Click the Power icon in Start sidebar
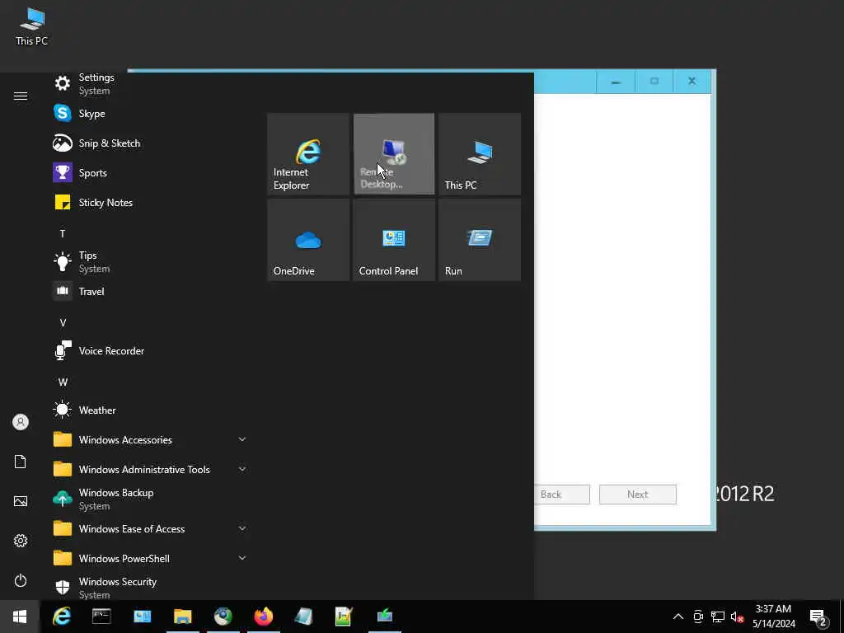 (21, 580)
